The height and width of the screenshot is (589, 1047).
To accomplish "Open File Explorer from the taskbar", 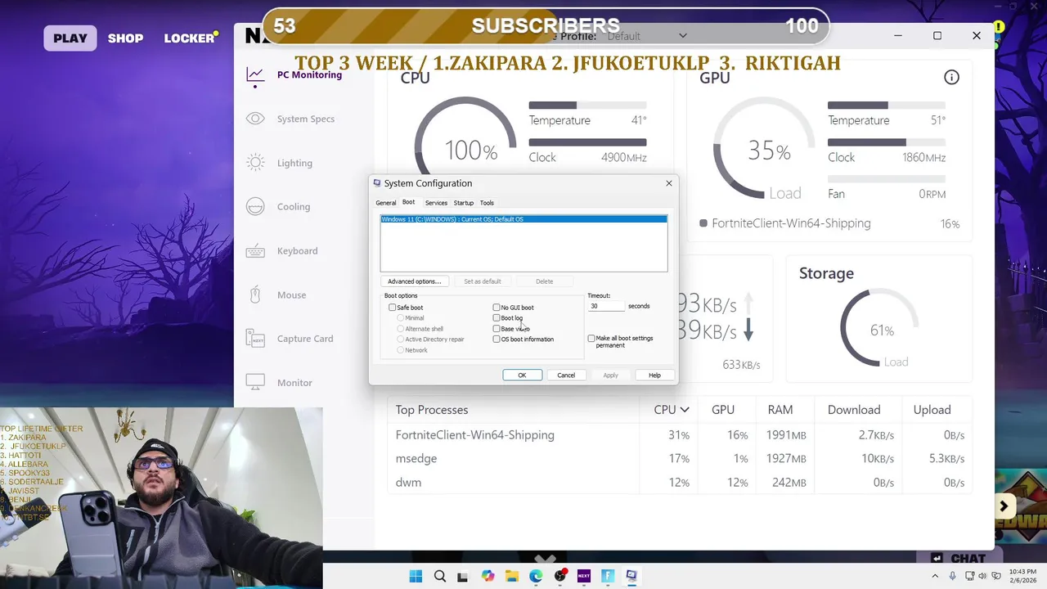I will 512,576.
